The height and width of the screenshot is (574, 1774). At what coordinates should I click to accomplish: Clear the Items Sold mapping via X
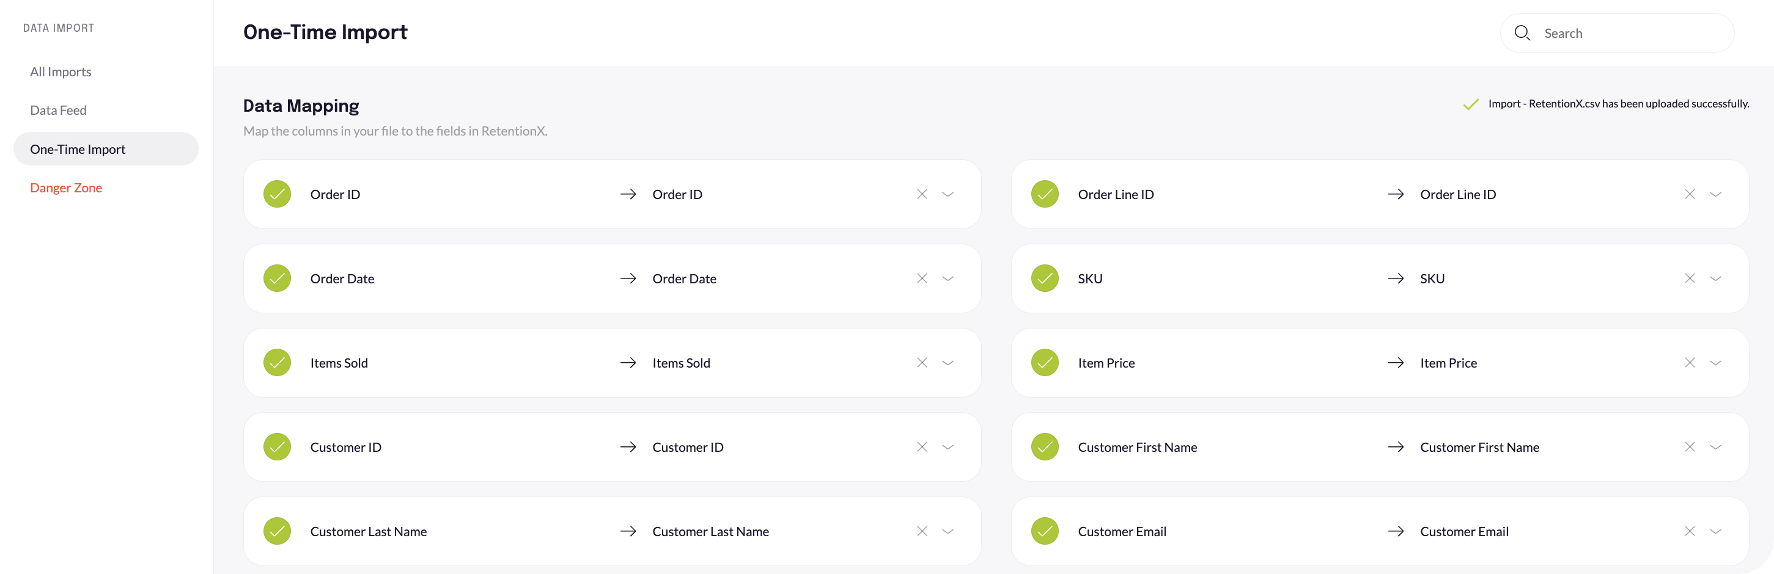coord(921,363)
